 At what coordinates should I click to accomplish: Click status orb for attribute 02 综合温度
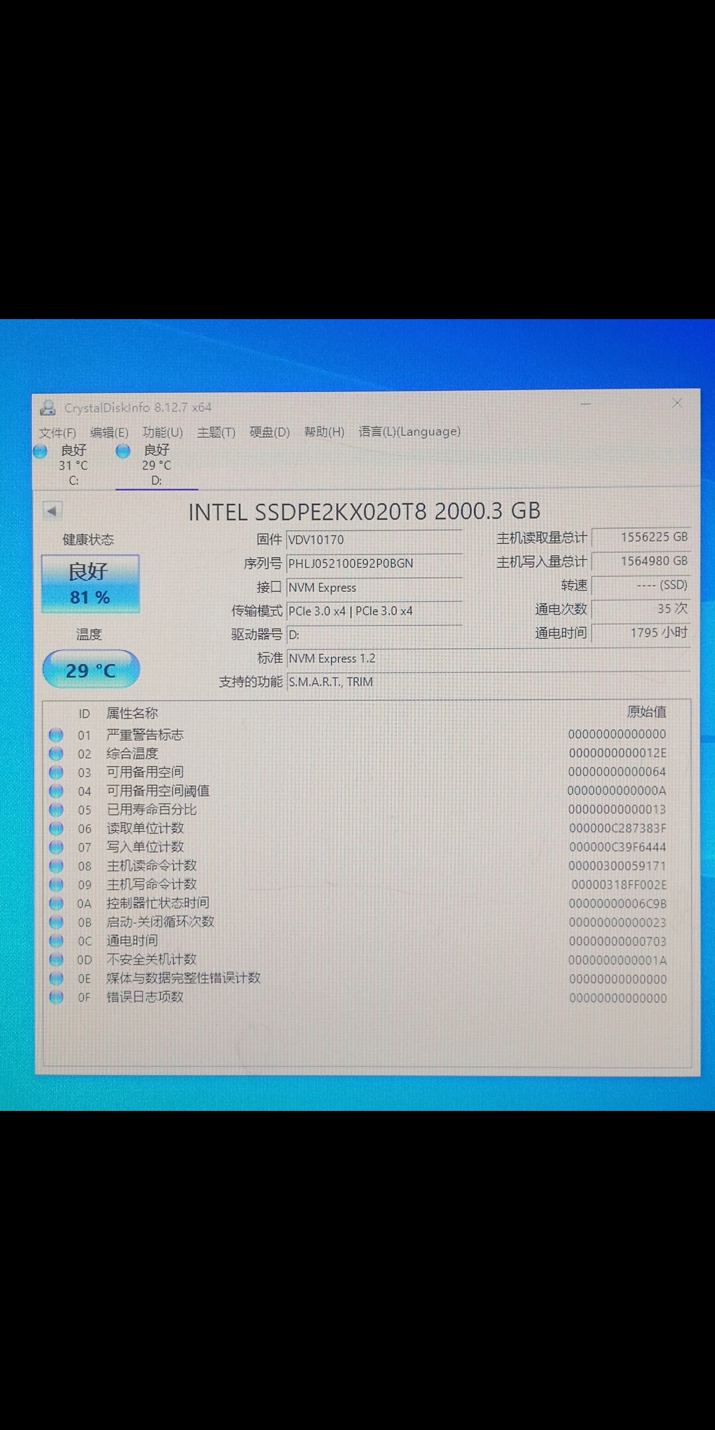[x=56, y=753]
